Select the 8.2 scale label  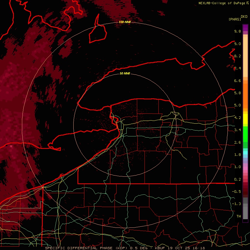[237, 56]
